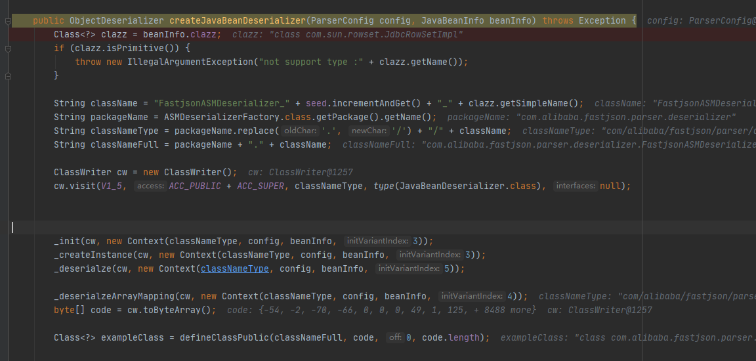Click the visit method in cw.visit

[83, 186]
